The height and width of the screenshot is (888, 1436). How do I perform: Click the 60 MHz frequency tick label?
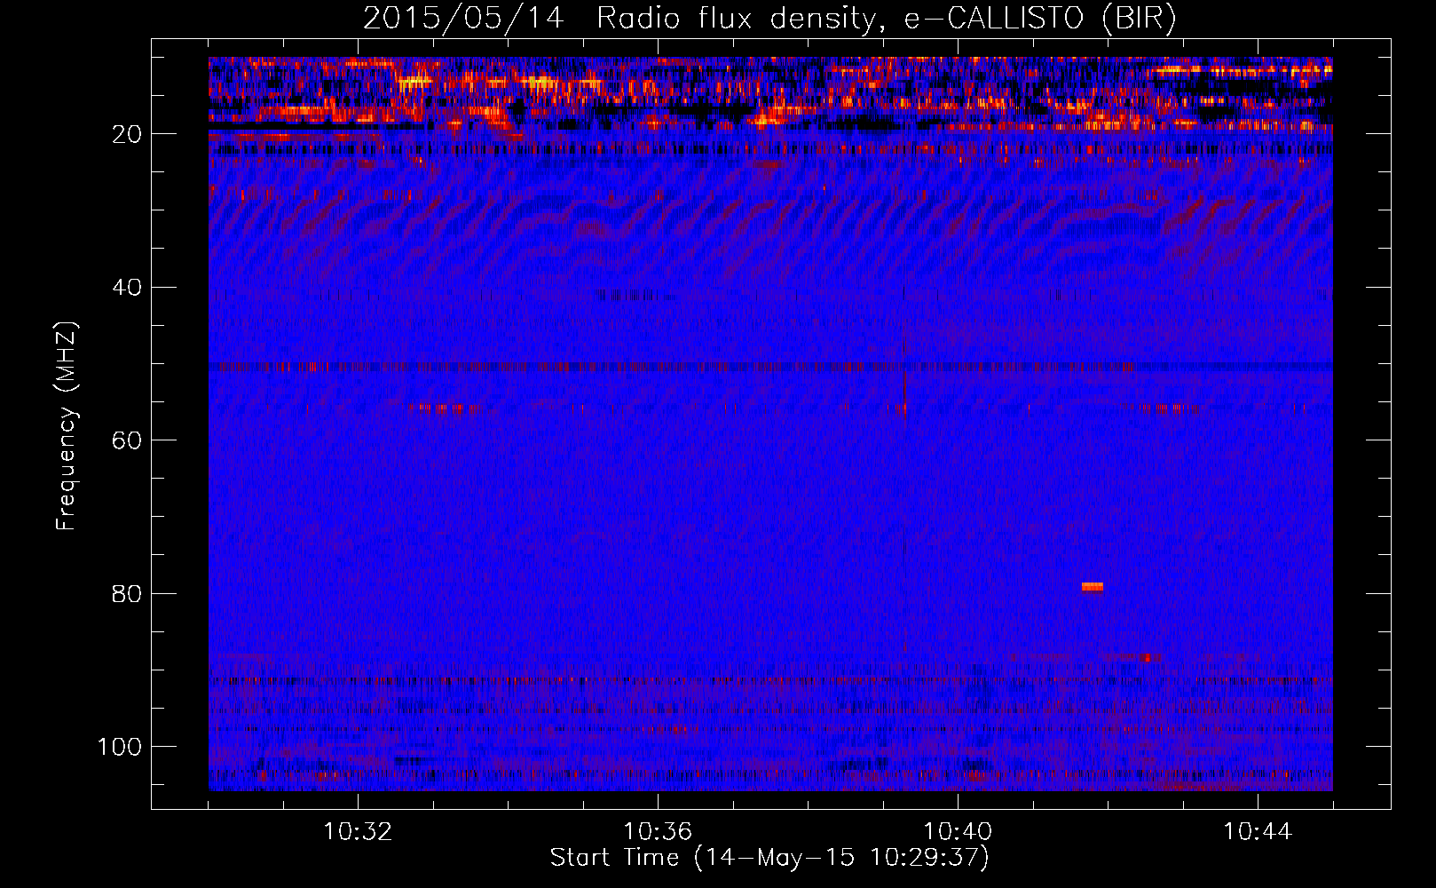pos(127,441)
